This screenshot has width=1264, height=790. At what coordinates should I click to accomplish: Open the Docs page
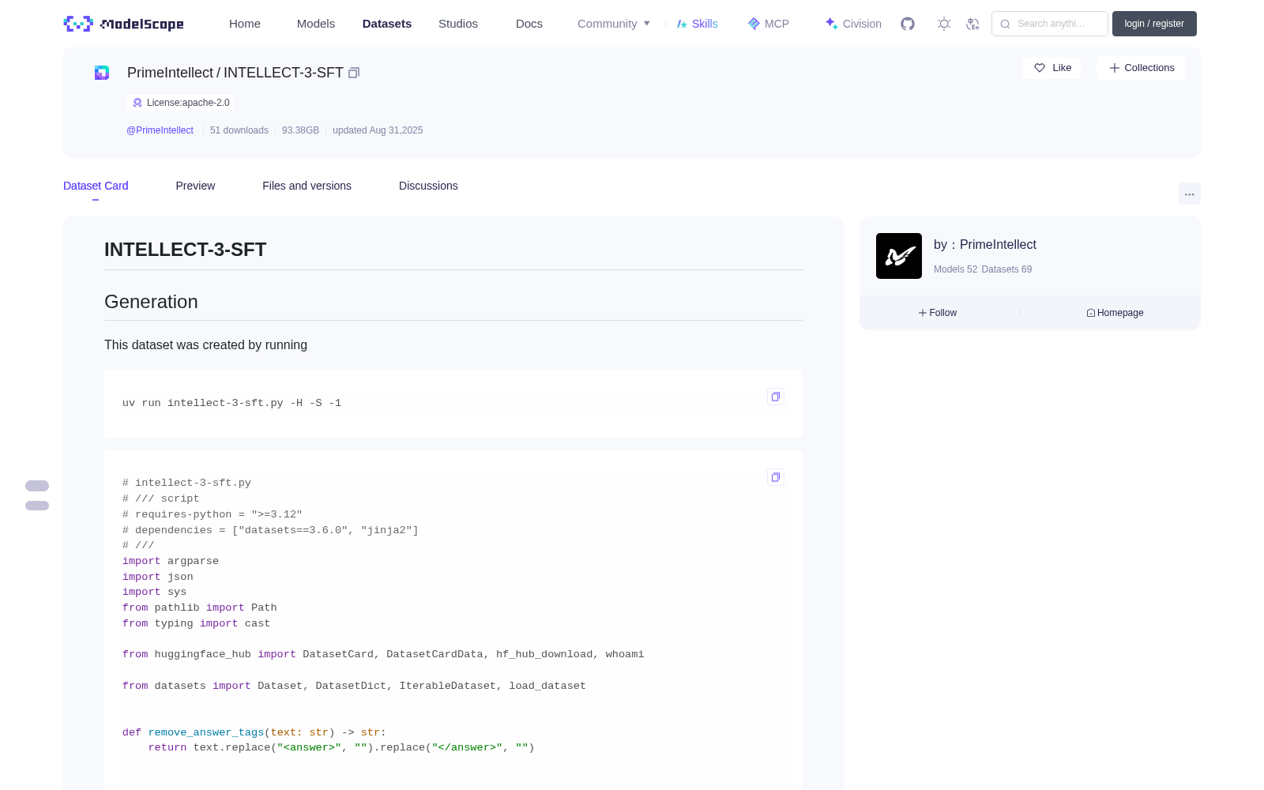[529, 24]
